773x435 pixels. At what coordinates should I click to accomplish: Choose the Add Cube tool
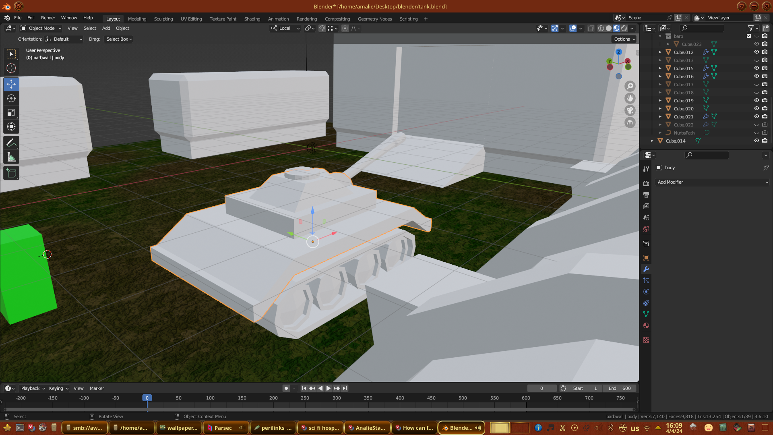[11, 173]
